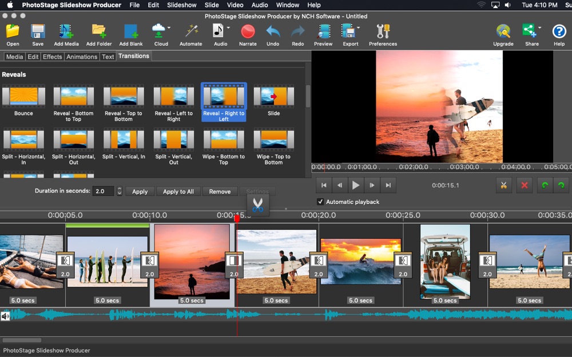Open Preferences from the toolbar

click(383, 32)
